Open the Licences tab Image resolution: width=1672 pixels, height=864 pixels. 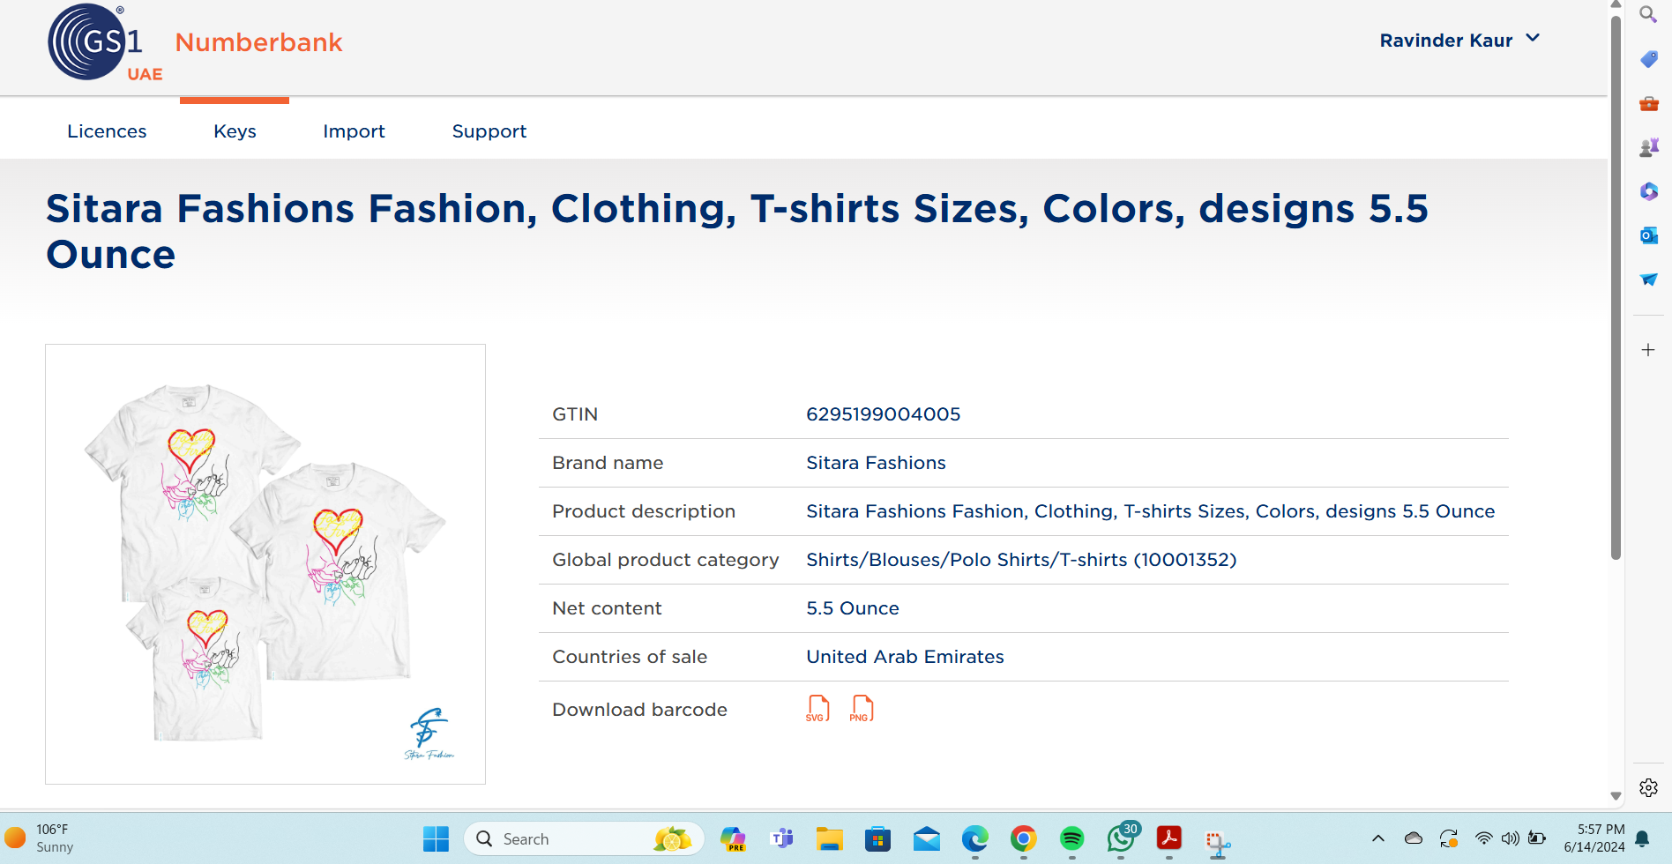tap(107, 131)
